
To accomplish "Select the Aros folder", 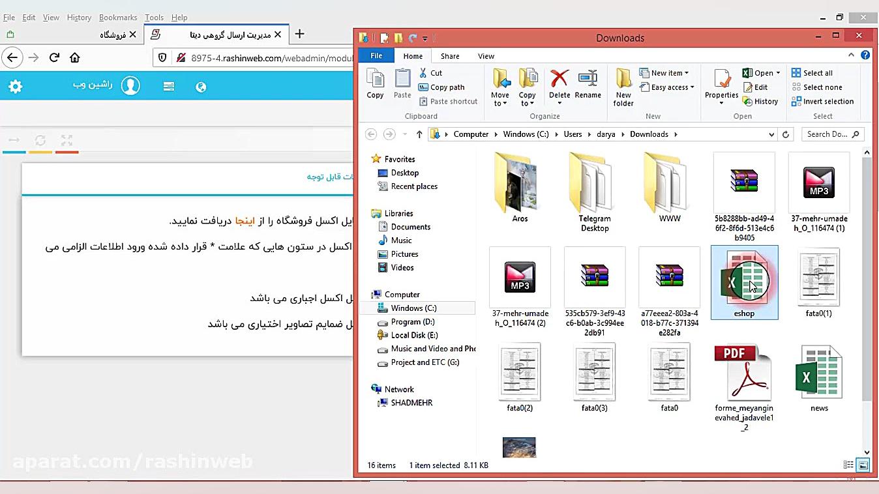I will click(x=520, y=188).
